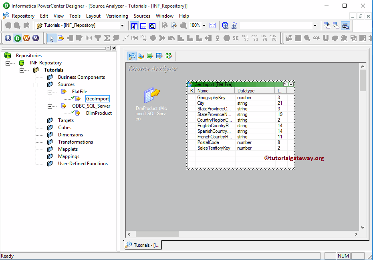This screenshot has width=373, height=260.
Task: Toggle the Output window
Action: pos(143,26)
